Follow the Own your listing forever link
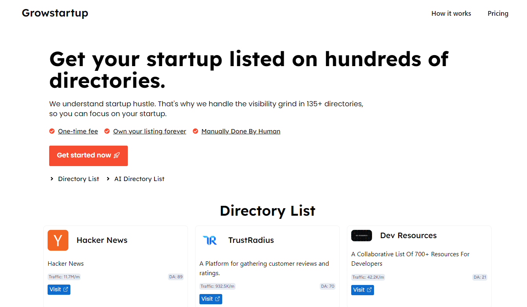The height and width of the screenshot is (307, 527). click(x=149, y=131)
